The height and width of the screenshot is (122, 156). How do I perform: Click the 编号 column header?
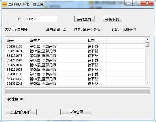(16, 41)
